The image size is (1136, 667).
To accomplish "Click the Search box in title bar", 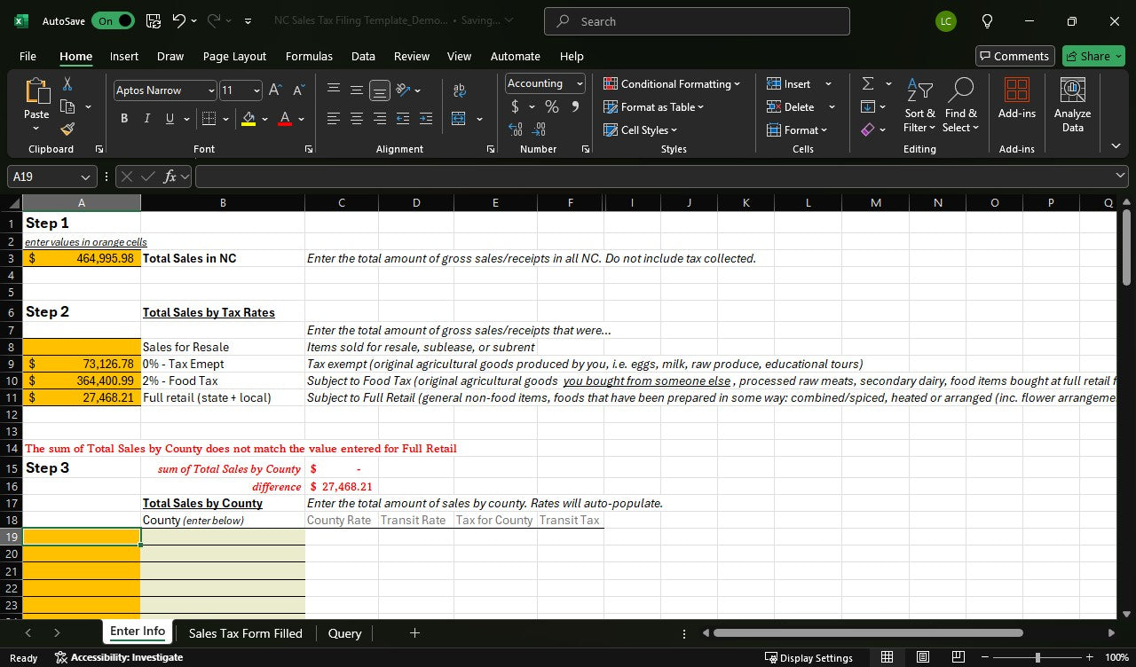I will 697,21.
